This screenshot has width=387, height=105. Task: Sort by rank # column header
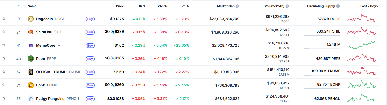(19, 6)
